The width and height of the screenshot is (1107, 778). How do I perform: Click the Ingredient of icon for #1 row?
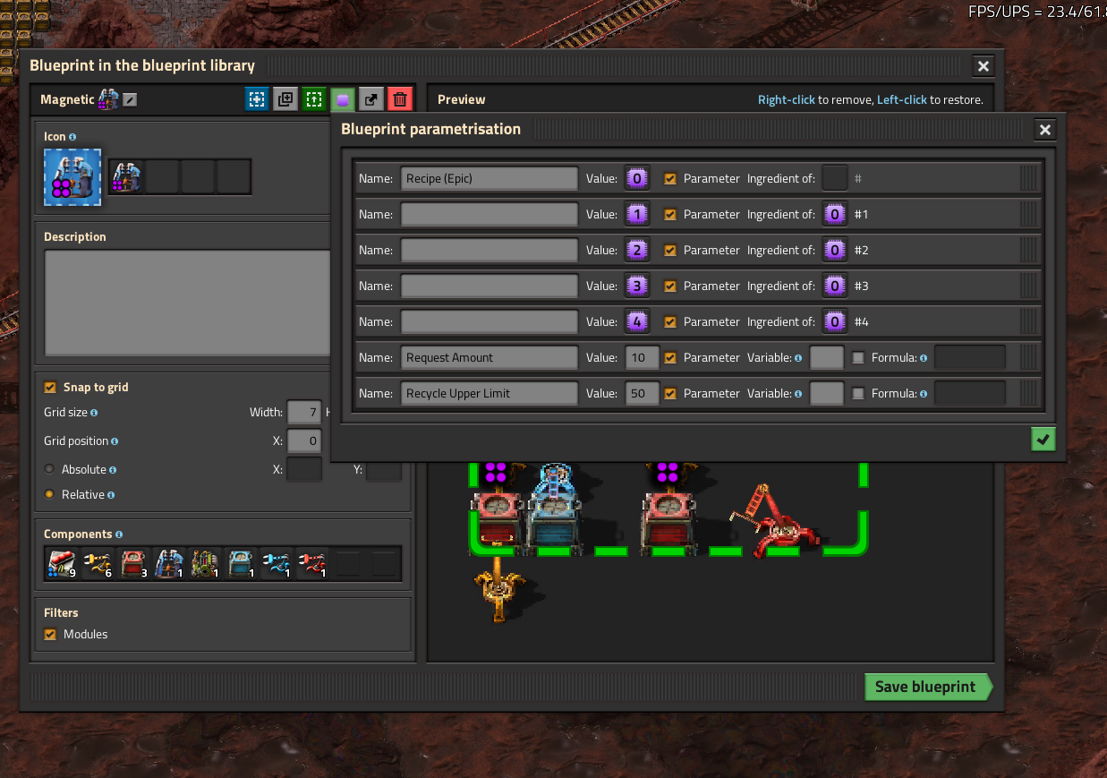[x=834, y=214]
